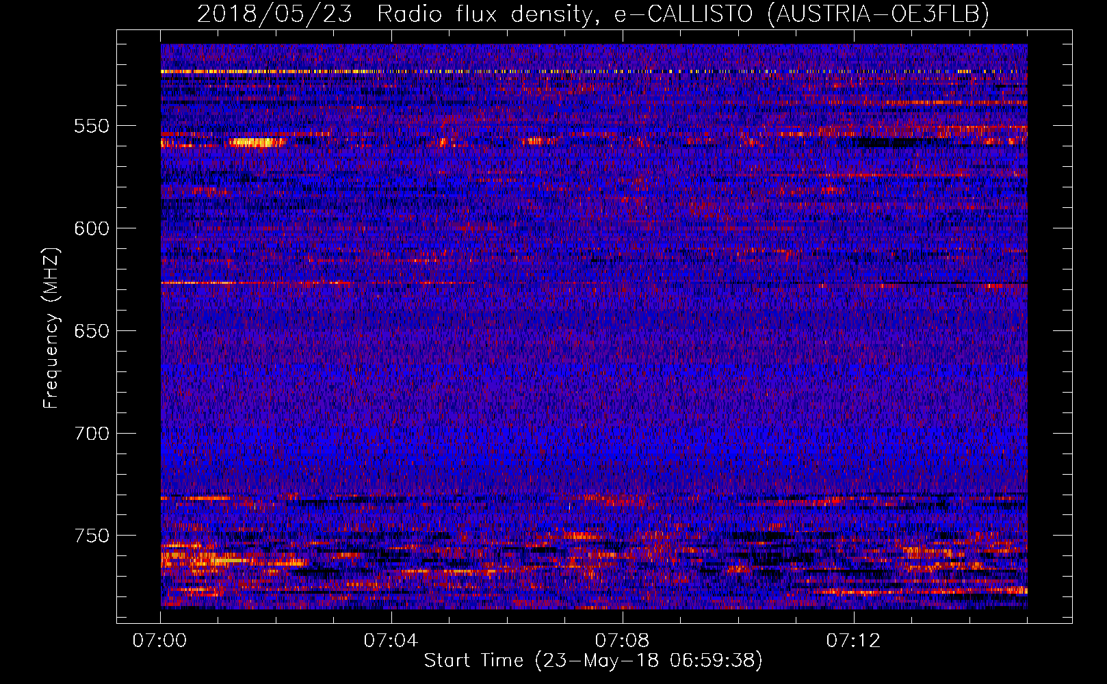Click the '650' frequency axis label
Viewport: 1107px width, 684px height.
pos(92,331)
